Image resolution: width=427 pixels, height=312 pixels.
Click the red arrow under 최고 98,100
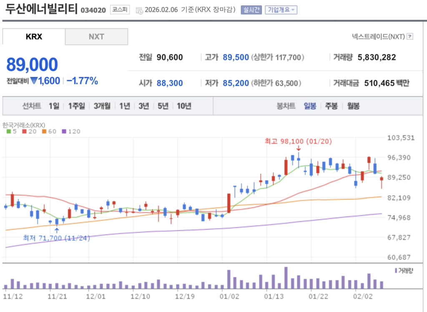pos(299,148)
